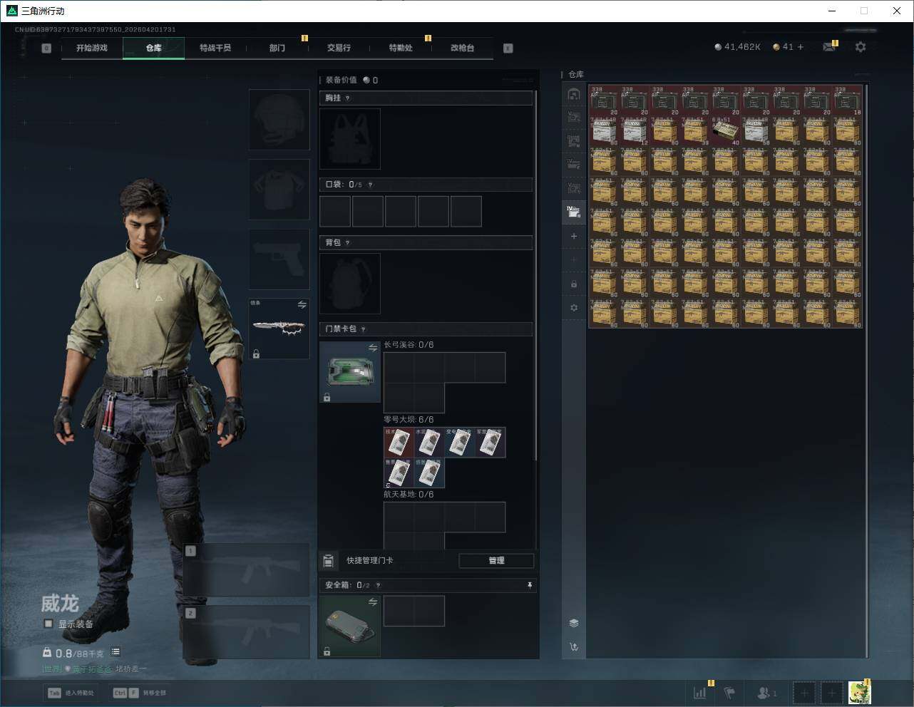Screen dimensions: 914x707
Task: Select the white ammo box with count 58
Action: coord(756,131)
